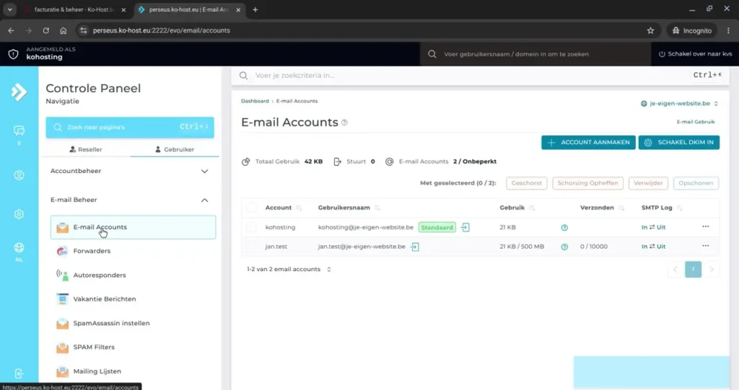Click the logout icon at sidebar bottom
Image resolution: width=739 pixels, height=390 pixels.
coord(19,373)
